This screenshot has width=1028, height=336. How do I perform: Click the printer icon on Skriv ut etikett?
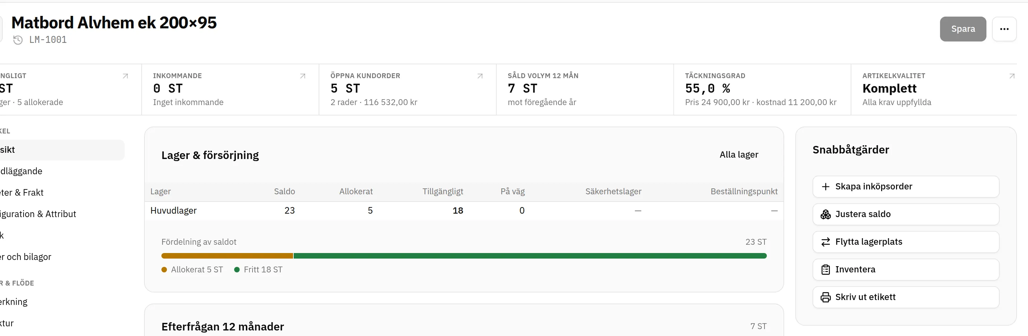pyautogui.click(x=825, y=297)
